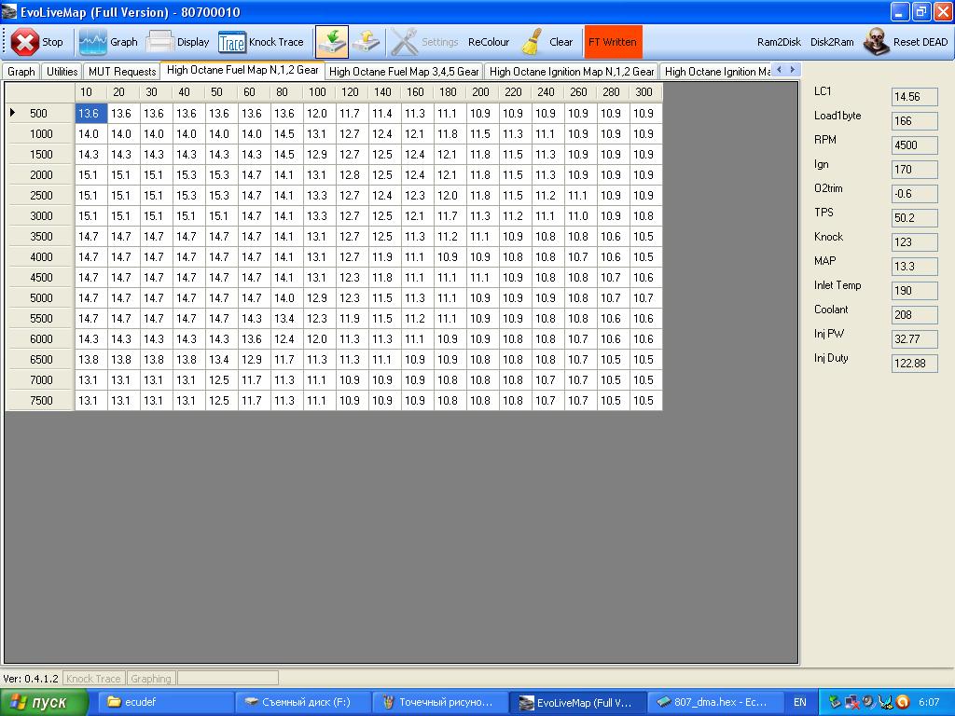This screenshot has width=955, height=716.
Task: Select row 500 header with arrow marker
Action: (40, 113)
